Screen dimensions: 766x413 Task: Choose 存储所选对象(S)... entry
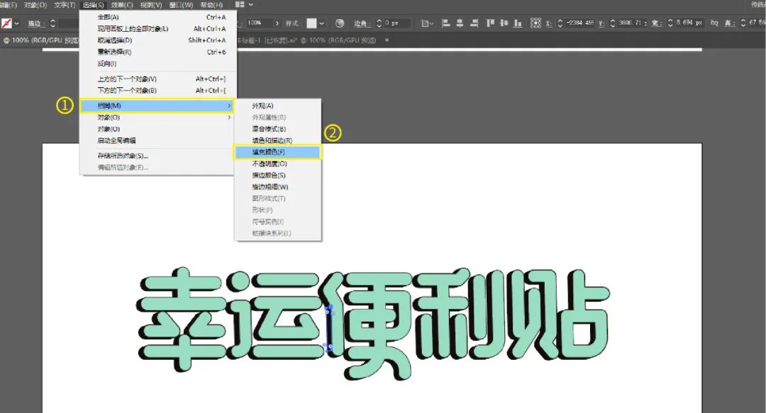pyautogui.click(x=157, y=156)
